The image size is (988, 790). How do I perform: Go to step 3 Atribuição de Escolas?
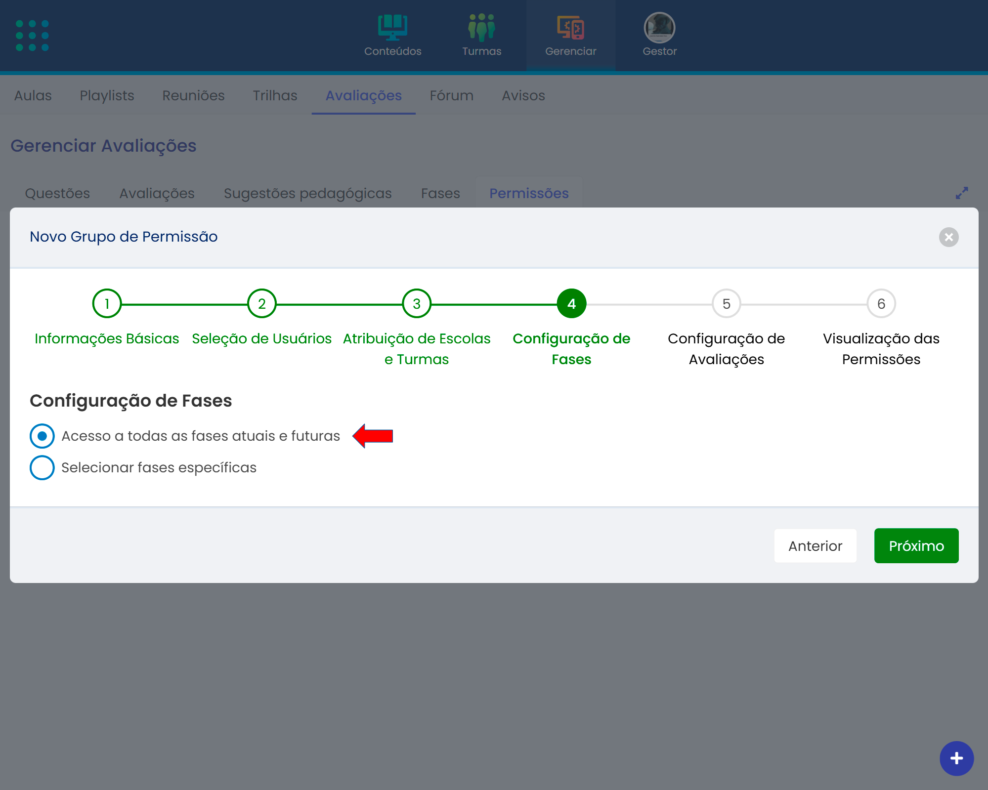[x=417, y=304]
